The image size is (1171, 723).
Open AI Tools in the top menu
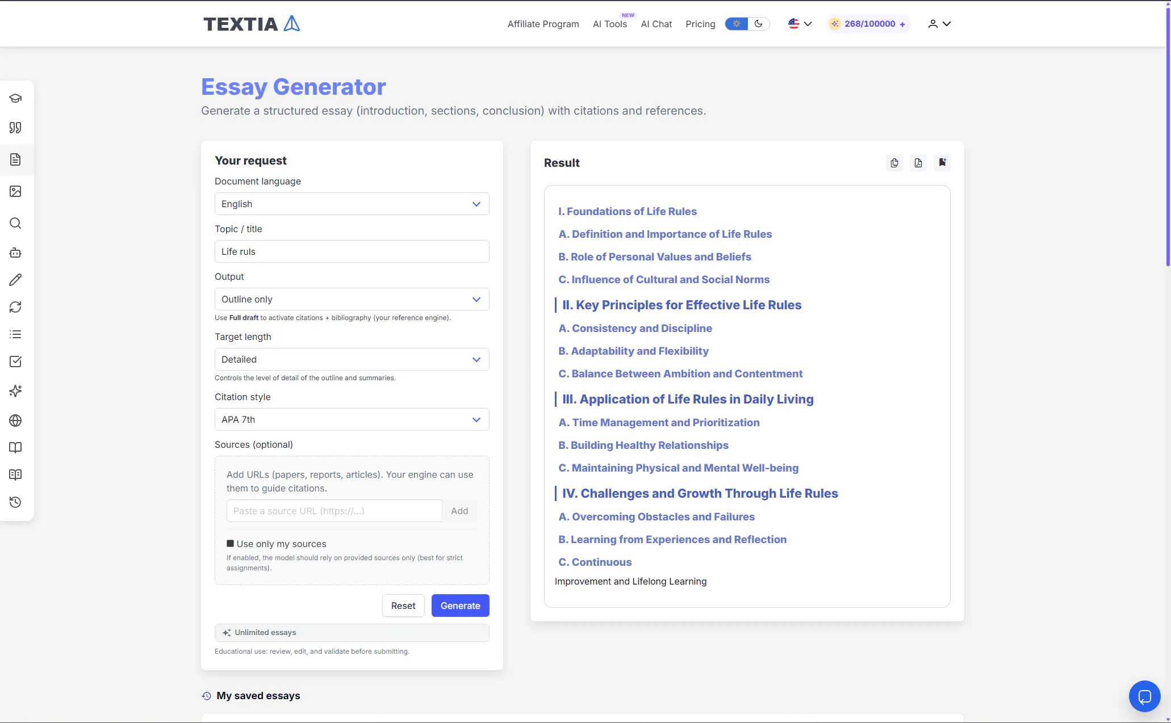(x=609, y=24)
